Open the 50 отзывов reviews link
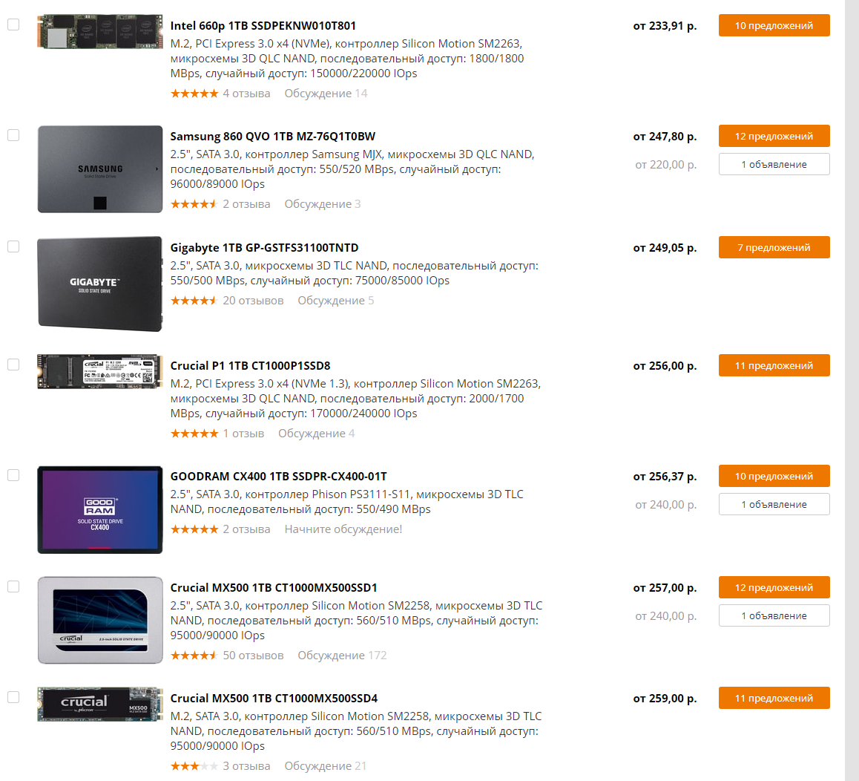This screenshot has height=781, width=859. tap(253, 656)
